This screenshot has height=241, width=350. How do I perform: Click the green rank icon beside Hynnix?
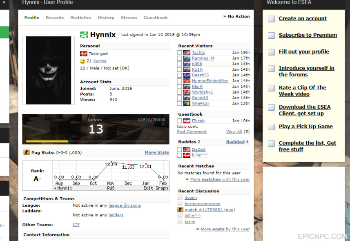click(x=84, y=35)
